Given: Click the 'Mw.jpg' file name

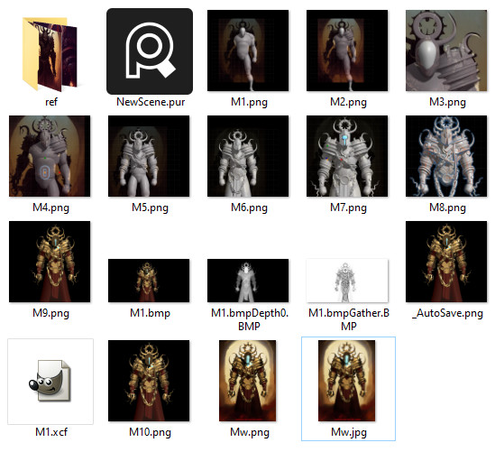Looking at the screenshot, I should [x=349, y=432].
